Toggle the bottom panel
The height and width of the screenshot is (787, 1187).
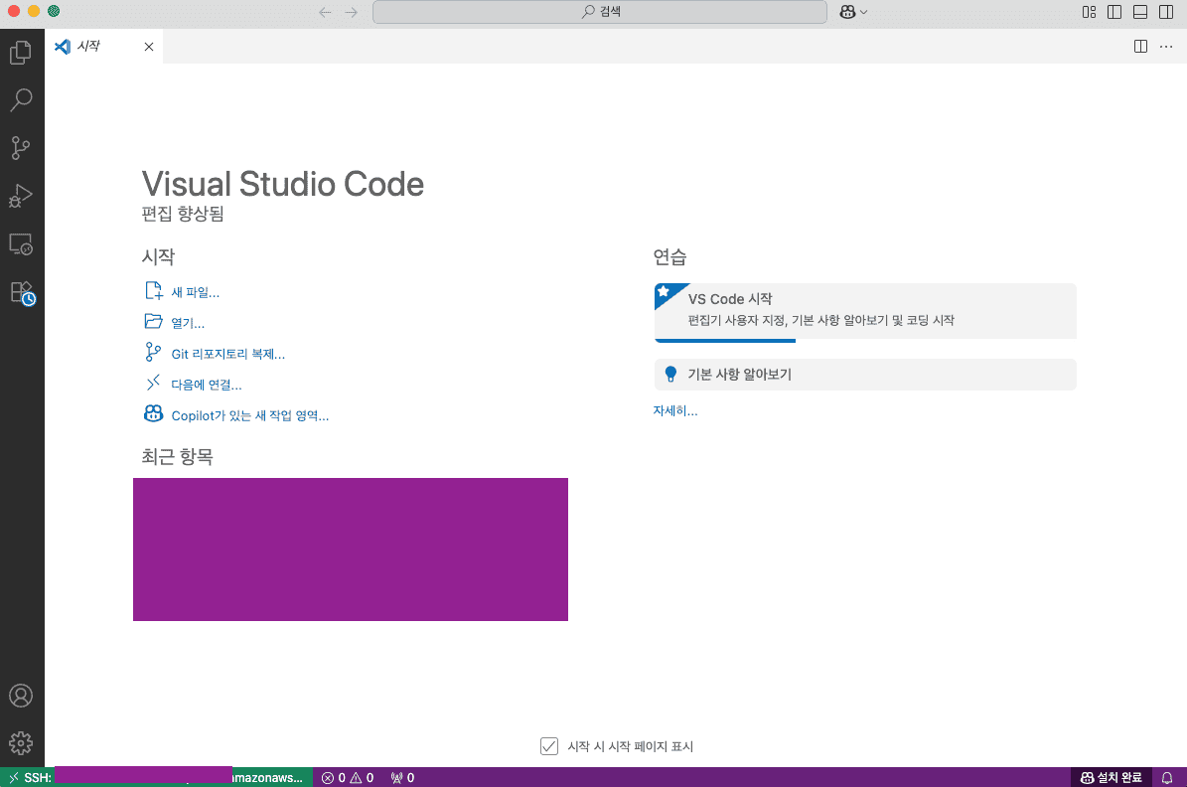point(1141,12)
